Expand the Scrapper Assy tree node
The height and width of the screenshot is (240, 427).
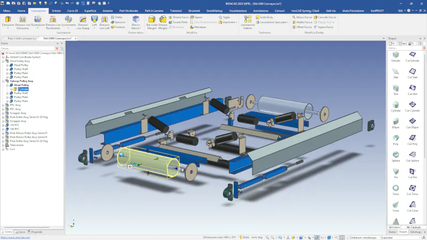[2, 113]
